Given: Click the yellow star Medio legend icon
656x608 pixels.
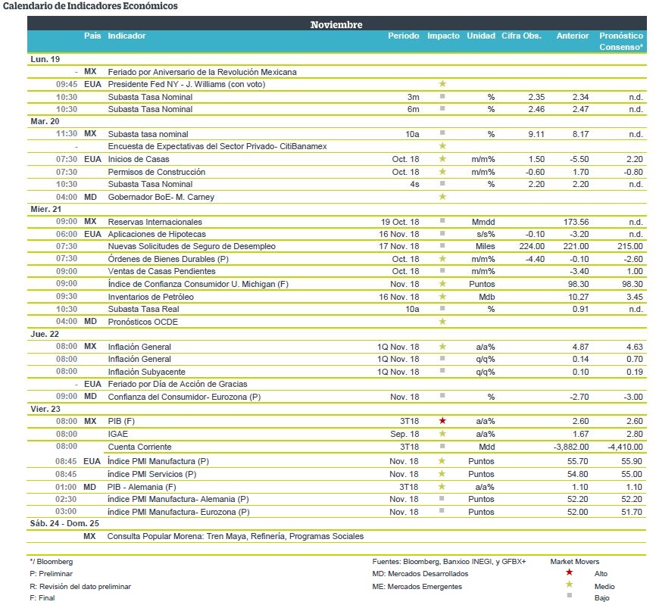Looking at the screenshot, I should 569,585.
